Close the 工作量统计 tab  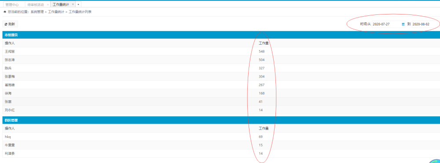point(73,4)
